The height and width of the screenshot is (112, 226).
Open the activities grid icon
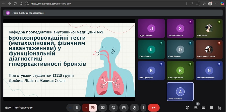point(211,107)
